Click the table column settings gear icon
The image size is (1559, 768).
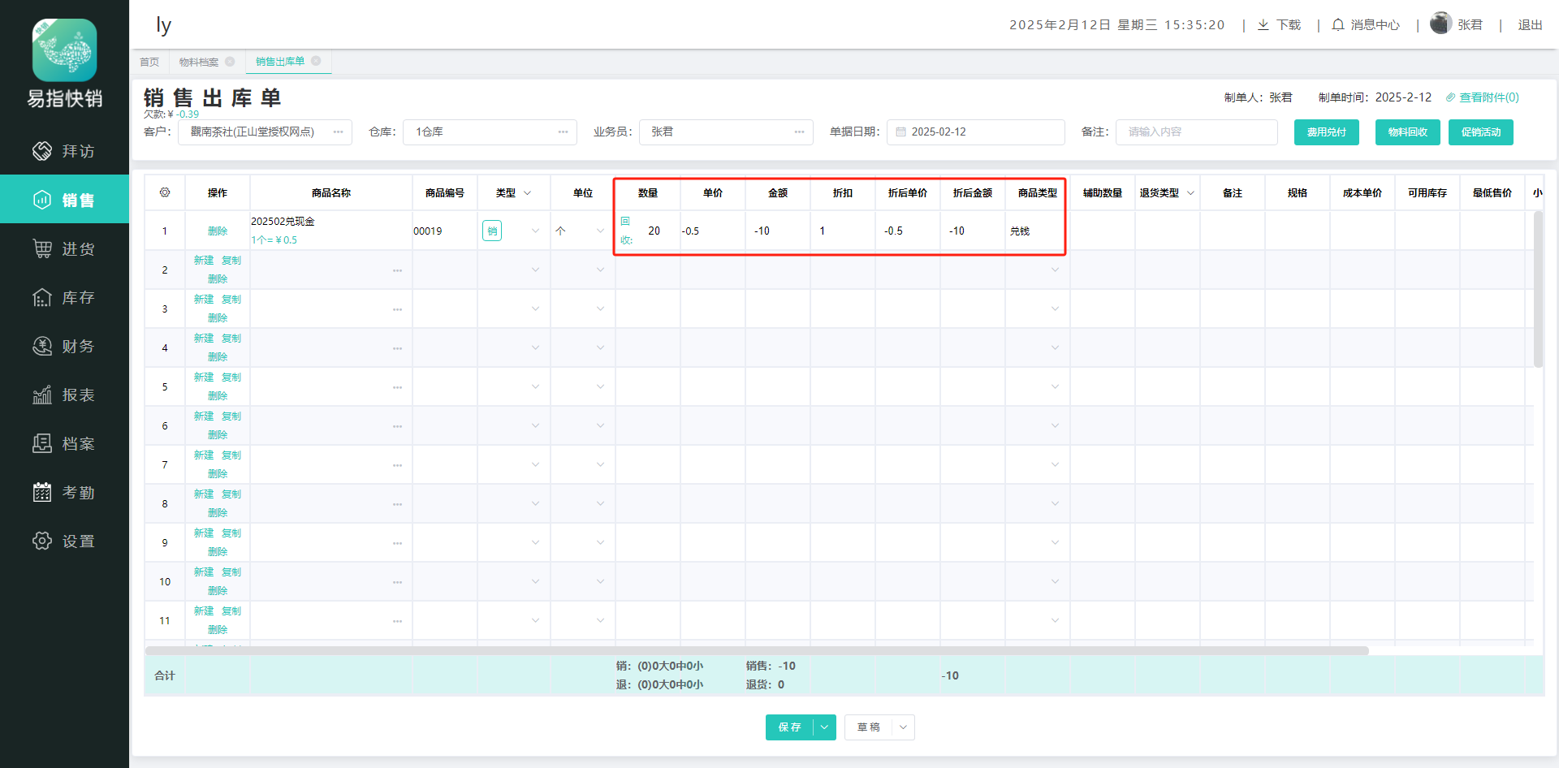[165, 192]
